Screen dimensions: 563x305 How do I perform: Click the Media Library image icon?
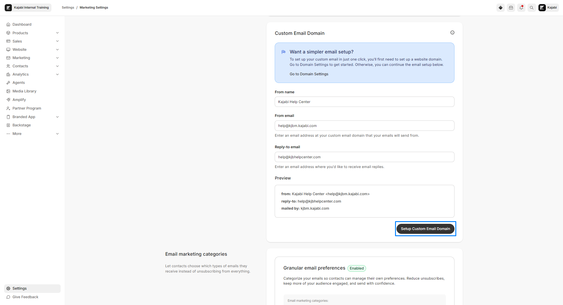(x=8, y=91)
